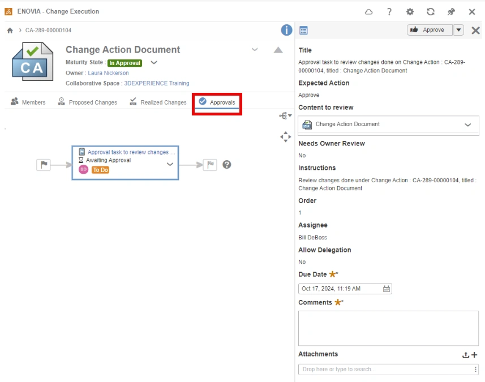Viewport: 485px width, 382px height.
Task: Open the dropdown arrow beside Approve
Action: point(459,30)
